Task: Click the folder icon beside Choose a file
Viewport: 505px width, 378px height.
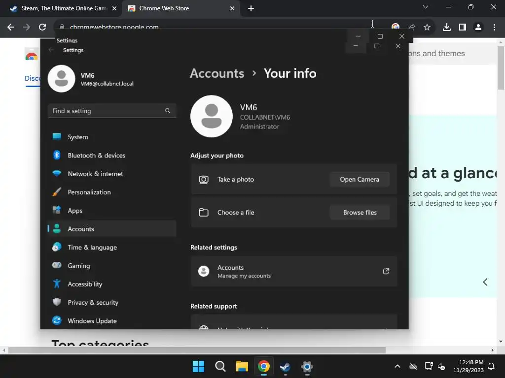Action: [x=204, y=213]
